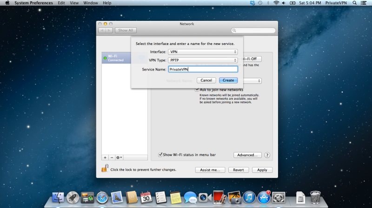
Task: Open the Window menu
Action: coord(91,3)
